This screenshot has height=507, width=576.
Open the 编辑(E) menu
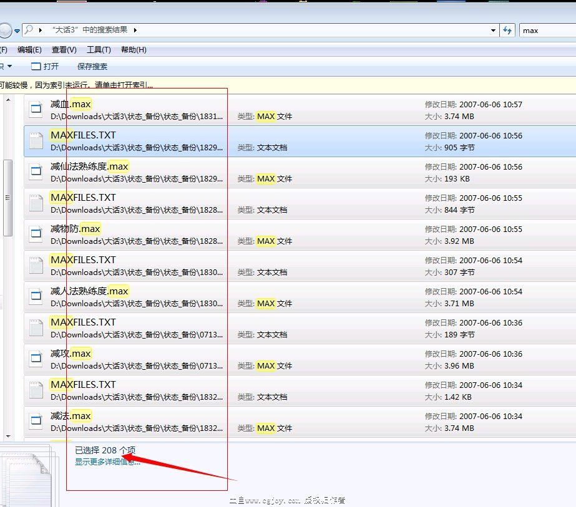29,50
